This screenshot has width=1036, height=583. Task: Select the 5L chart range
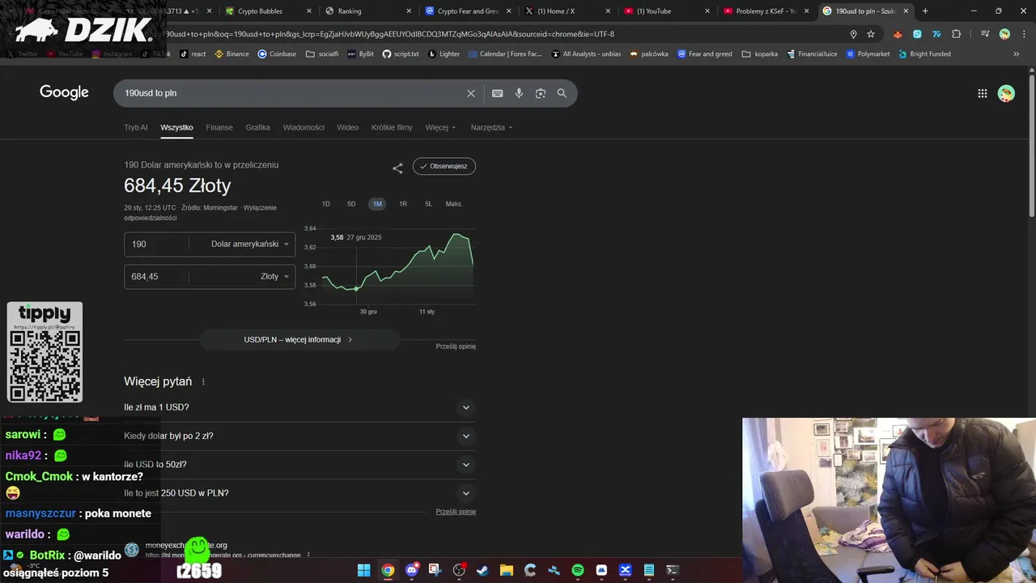point(429,204)
